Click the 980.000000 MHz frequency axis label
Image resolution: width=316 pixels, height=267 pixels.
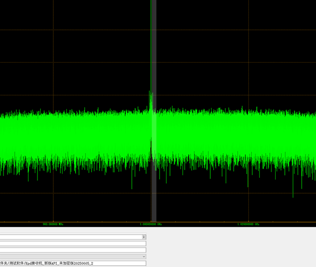[x=53, y=224]
